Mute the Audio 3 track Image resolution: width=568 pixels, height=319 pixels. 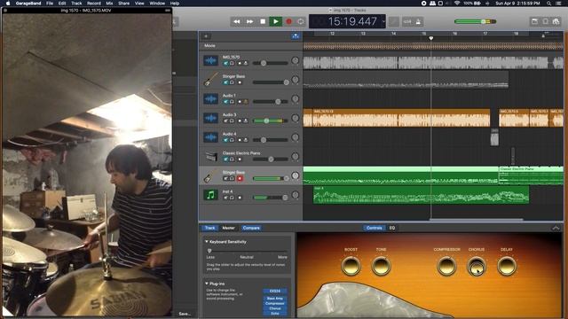[x=225, y=121]
